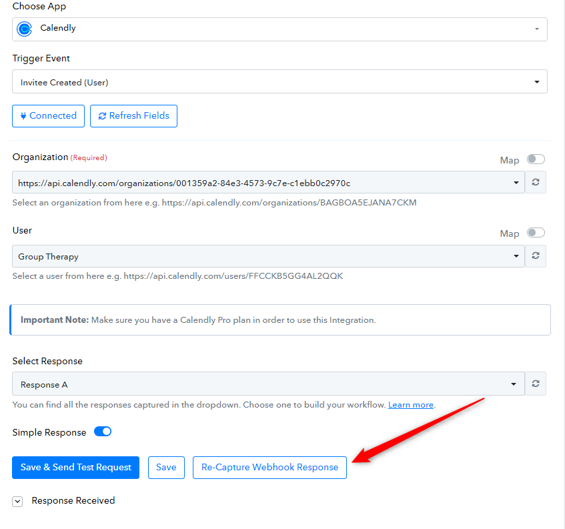
Task: Click Re-Capture Webhook Response button
Action: [269, 468]
